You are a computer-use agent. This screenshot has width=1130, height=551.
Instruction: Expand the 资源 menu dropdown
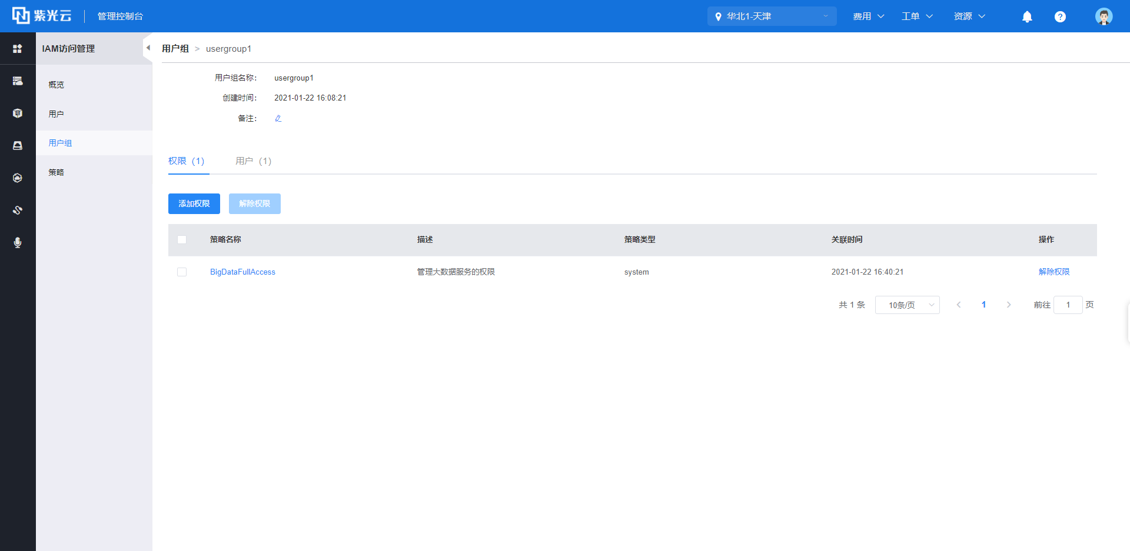click(969, 16)
